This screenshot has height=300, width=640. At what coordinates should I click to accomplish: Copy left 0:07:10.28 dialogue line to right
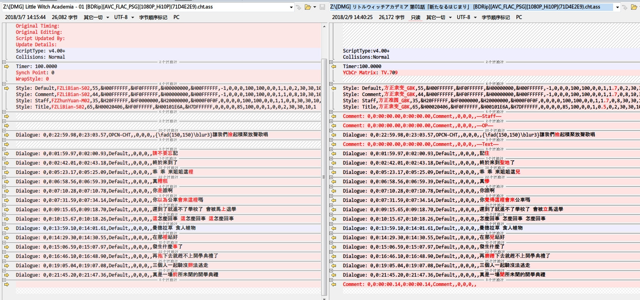(x=7, y=191)
